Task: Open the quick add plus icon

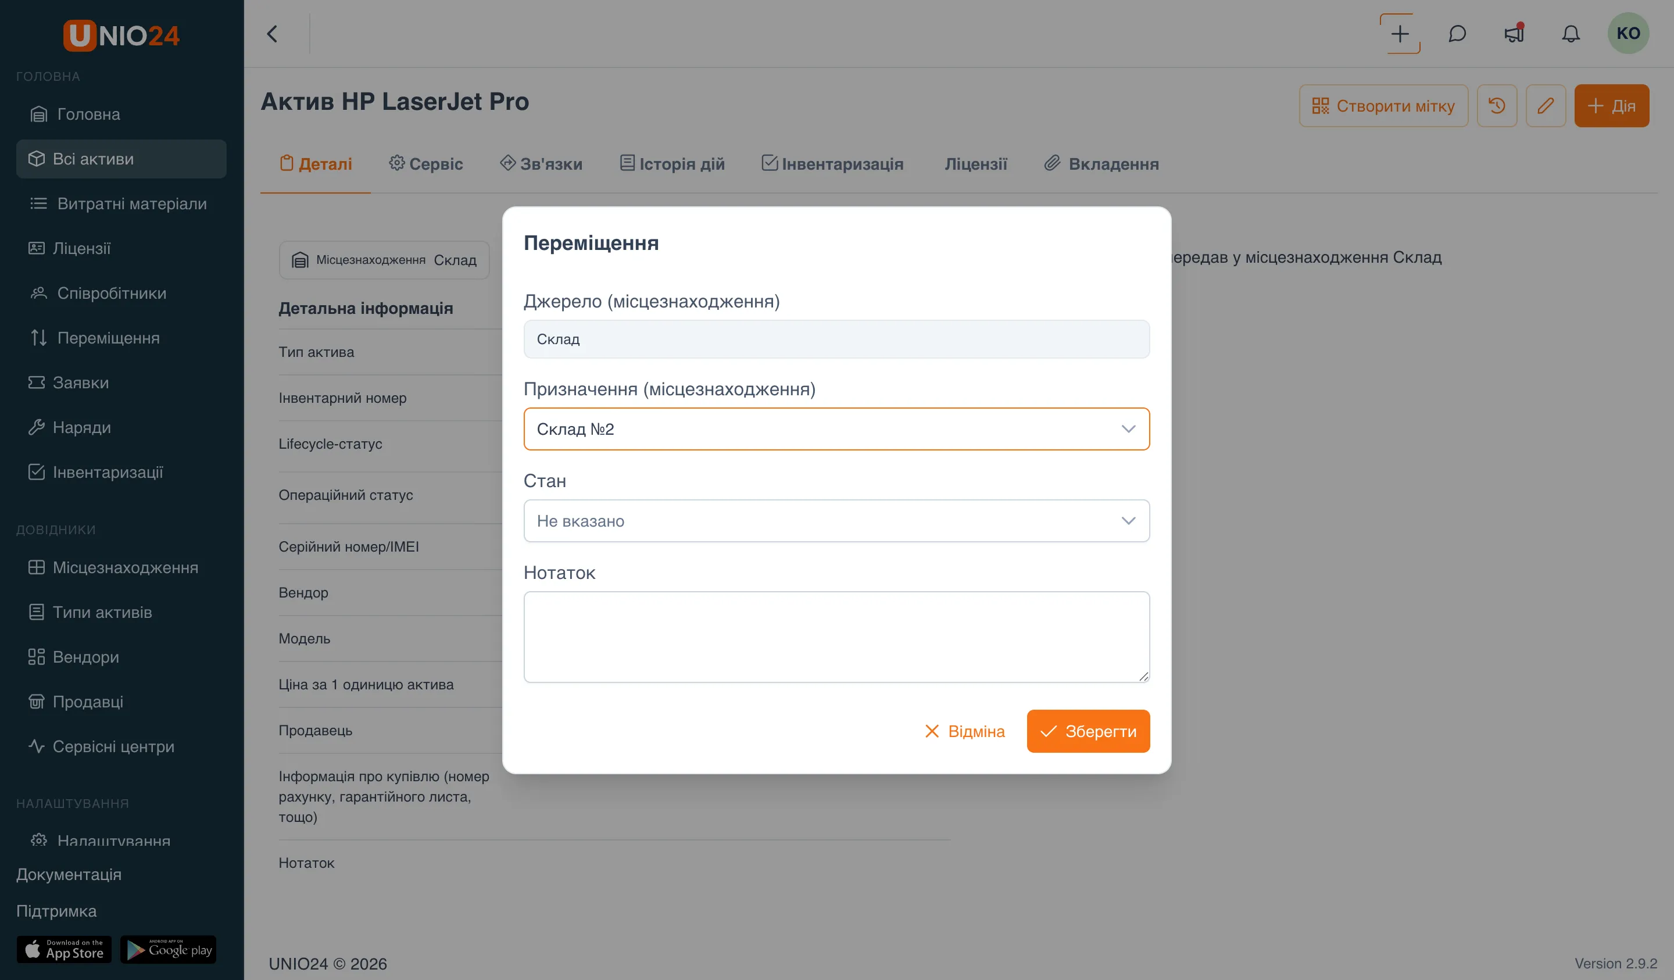Action: click(1400, 34)
